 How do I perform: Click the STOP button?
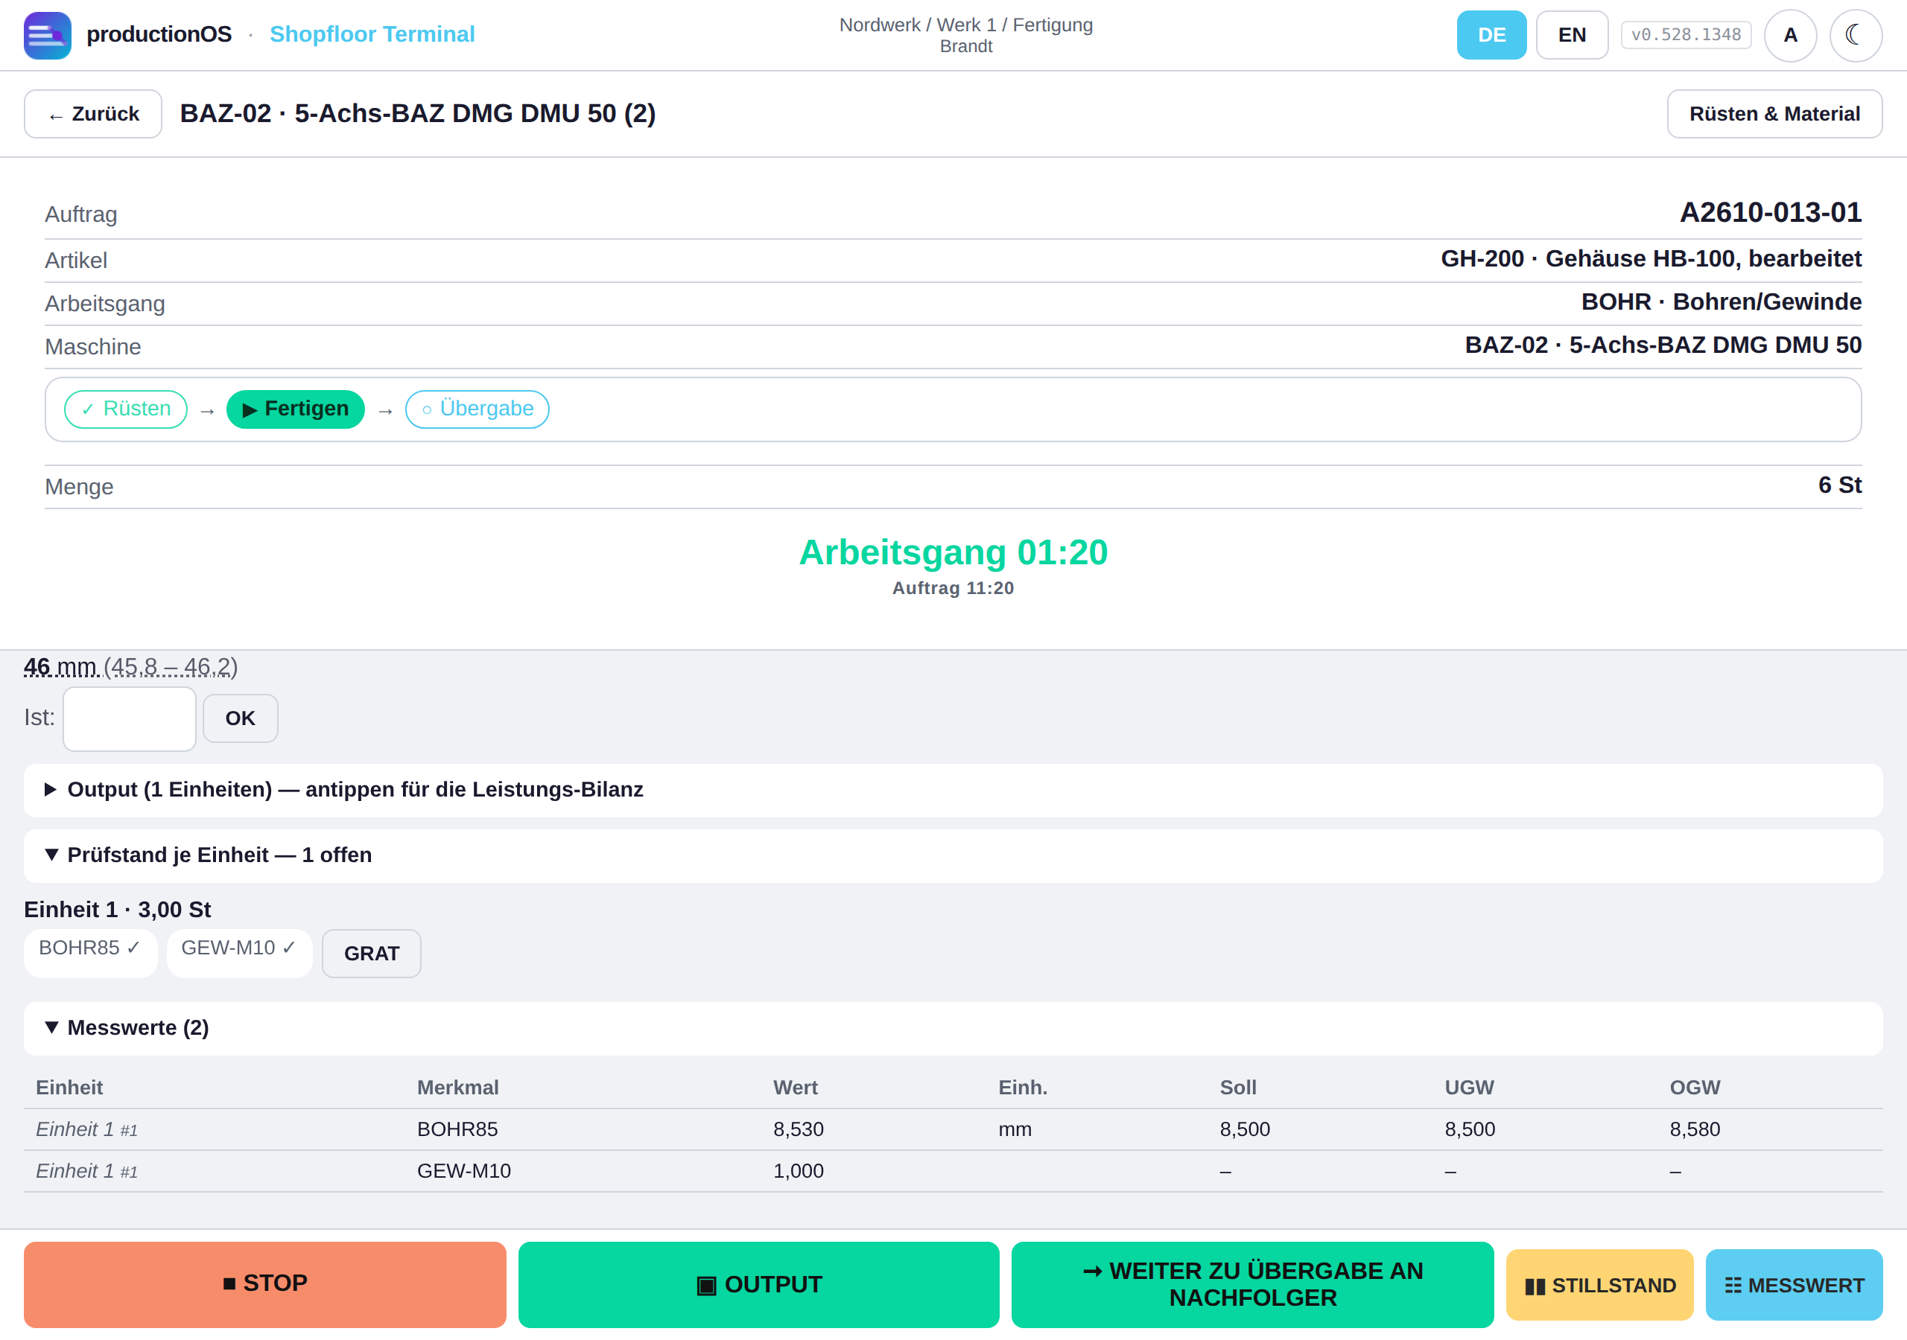[x=265, y=1283]
